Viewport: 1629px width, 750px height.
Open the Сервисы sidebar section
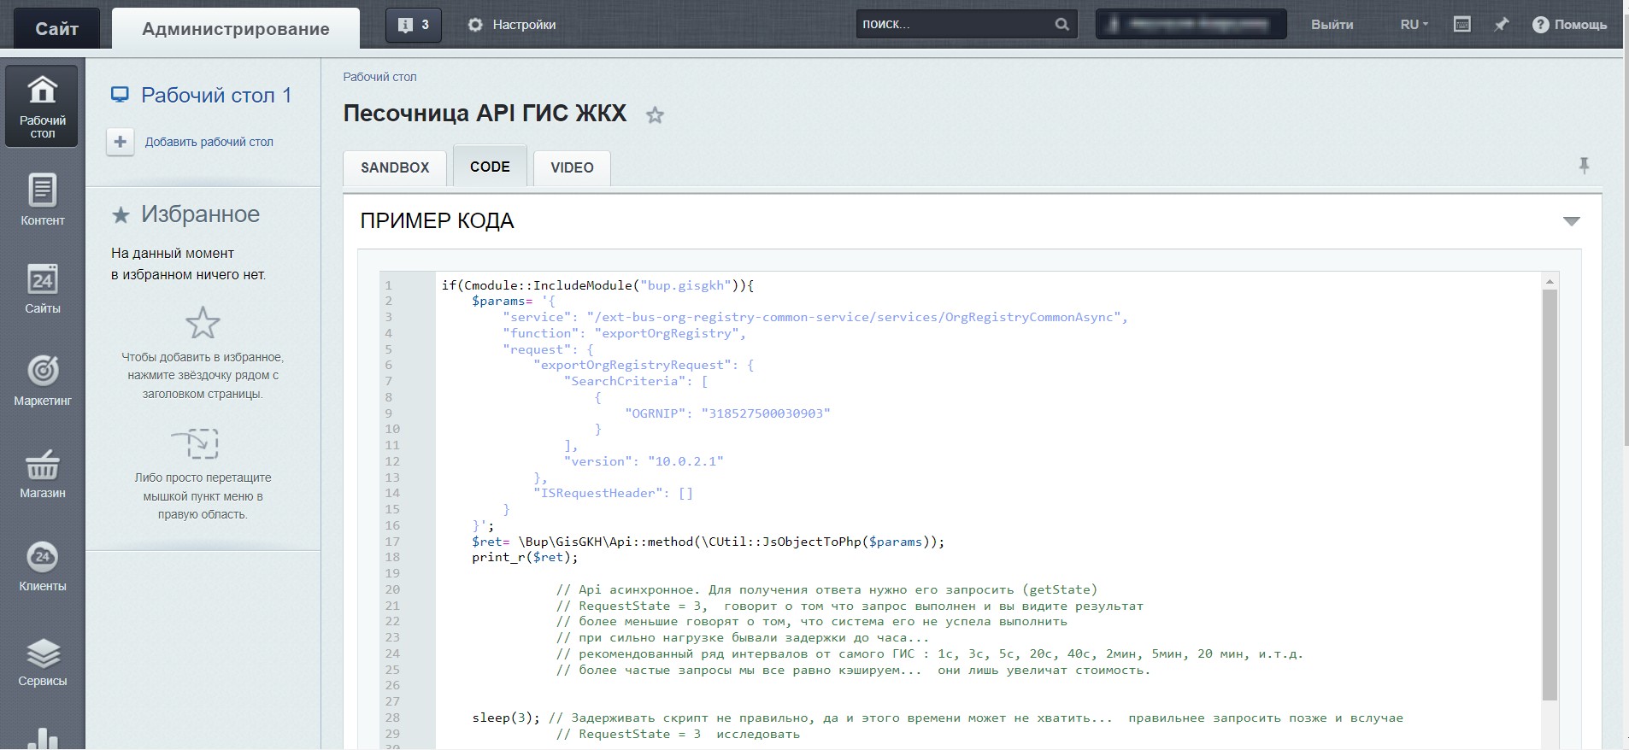tap(42, 662)
